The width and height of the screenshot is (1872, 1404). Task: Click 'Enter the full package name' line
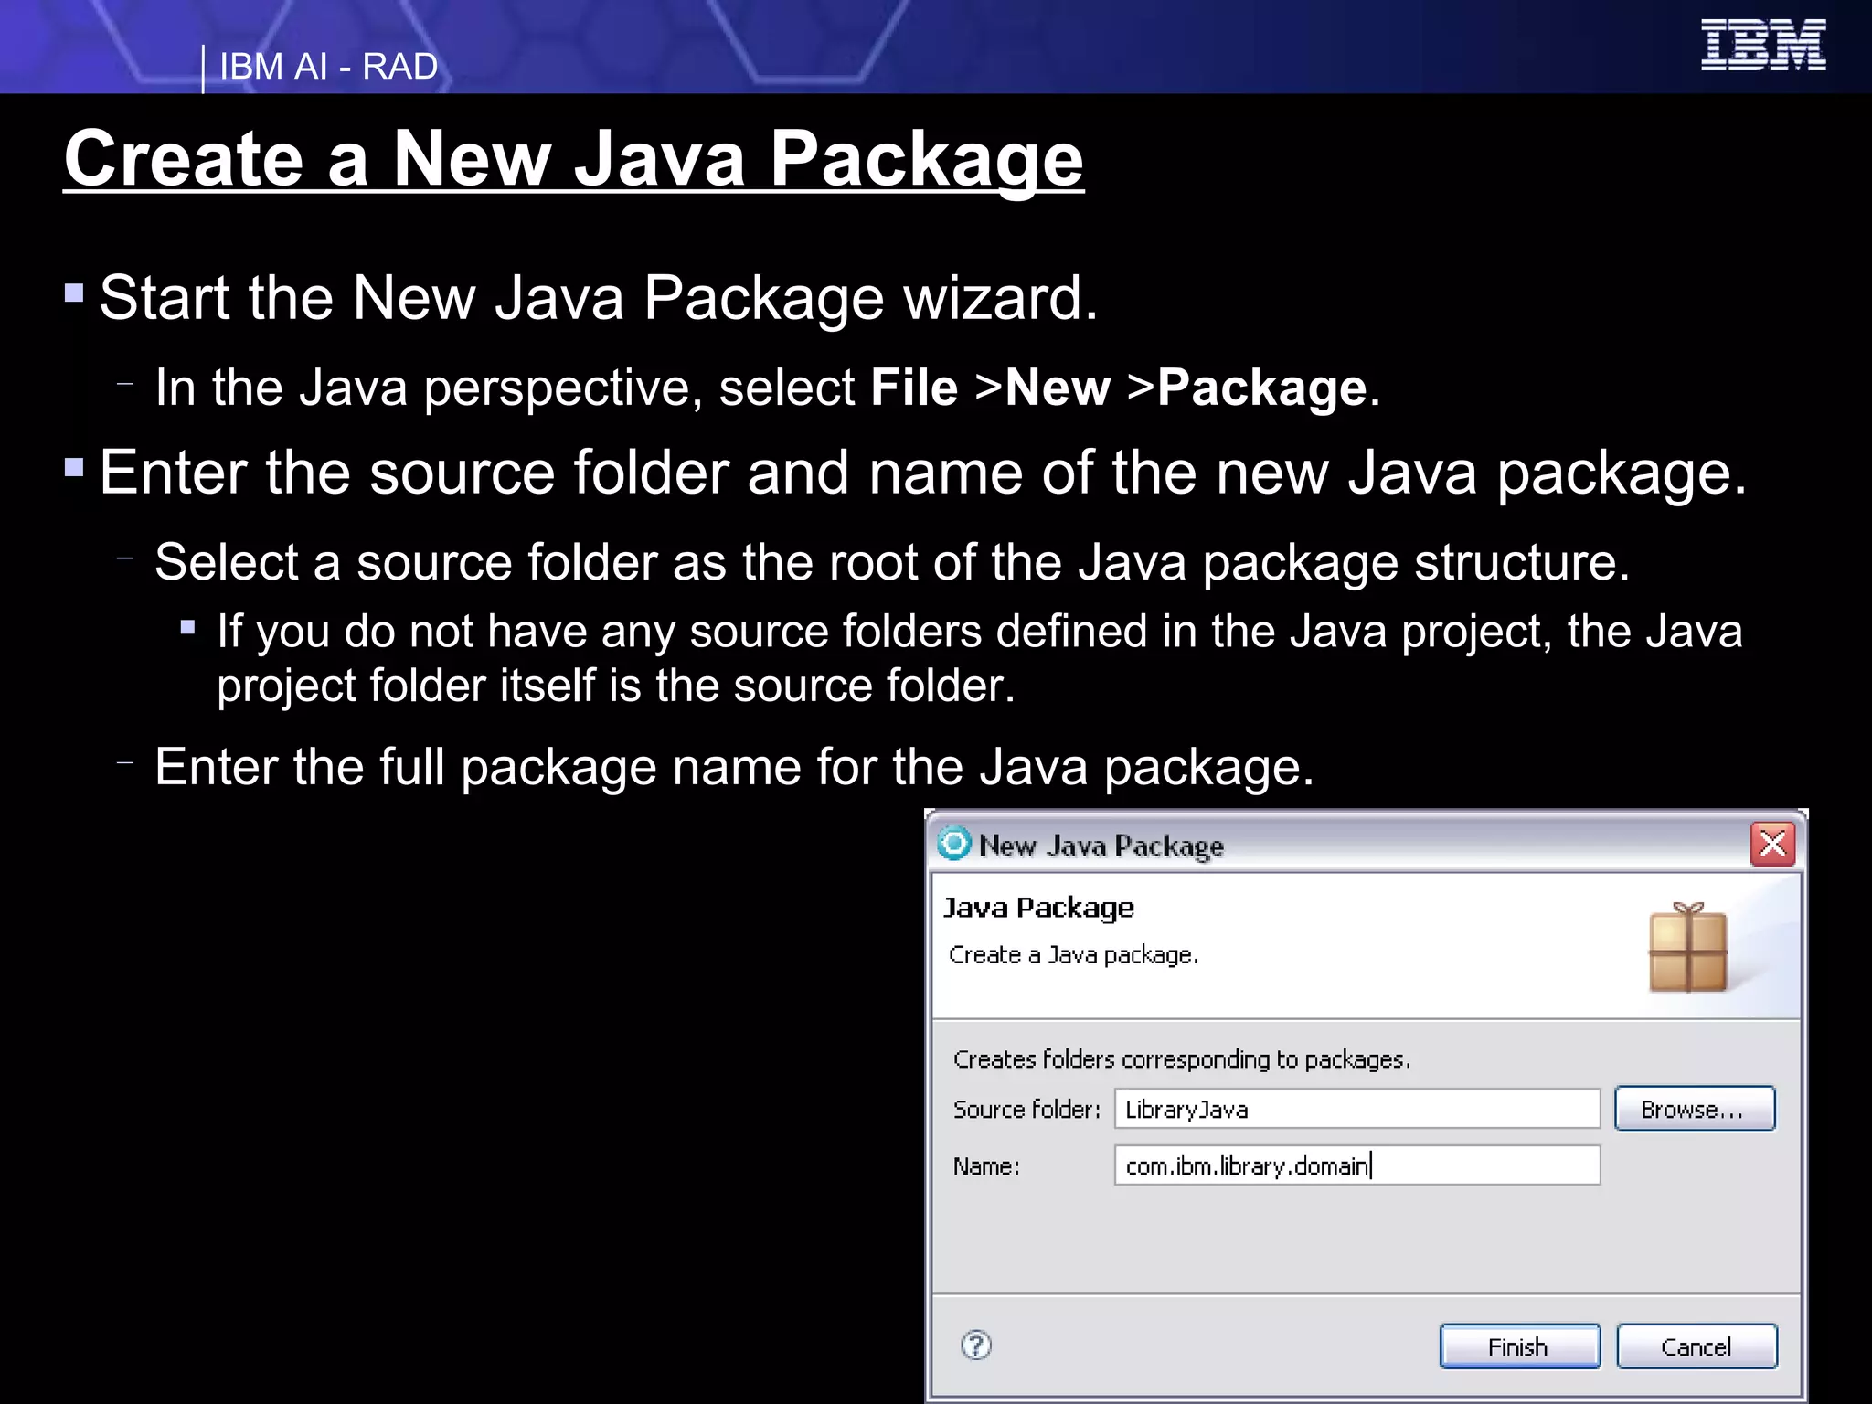(734, 767)
